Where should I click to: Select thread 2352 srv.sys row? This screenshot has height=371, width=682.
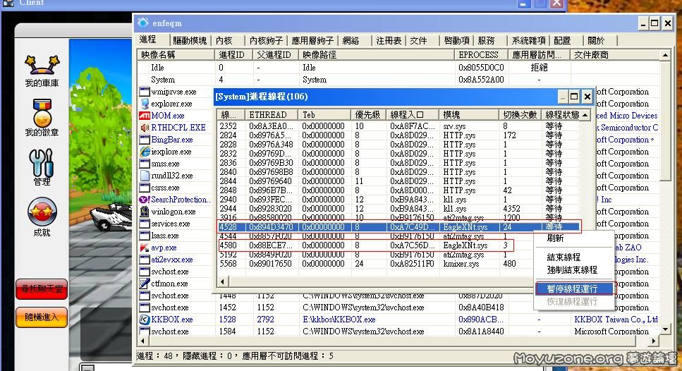[398, 126]
